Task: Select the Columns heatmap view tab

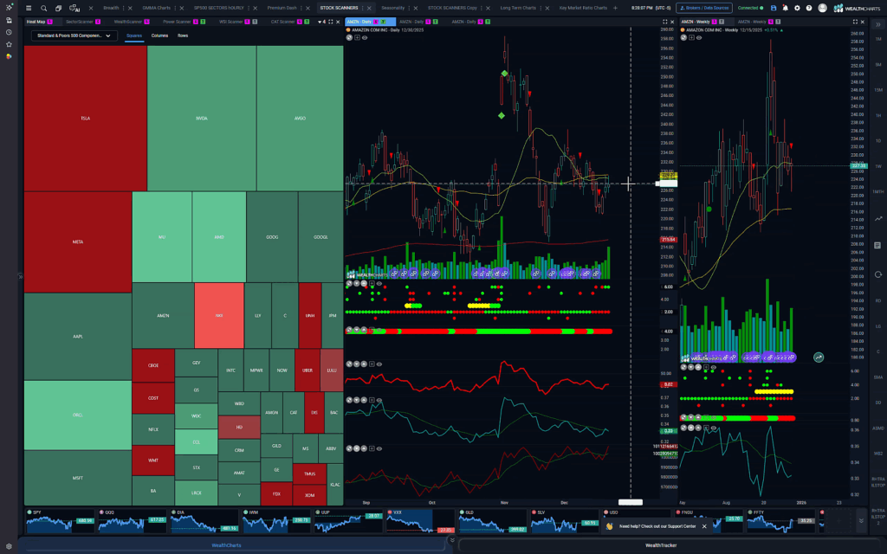Action: pos(160,35)
